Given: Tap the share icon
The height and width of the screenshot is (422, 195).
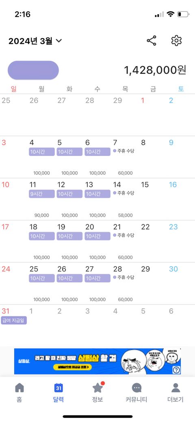Looking at the screenshot, I should click(x=152, y=41).
